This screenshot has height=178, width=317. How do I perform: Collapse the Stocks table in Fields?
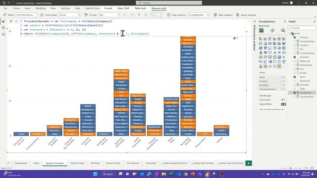[x=290, y=34]
